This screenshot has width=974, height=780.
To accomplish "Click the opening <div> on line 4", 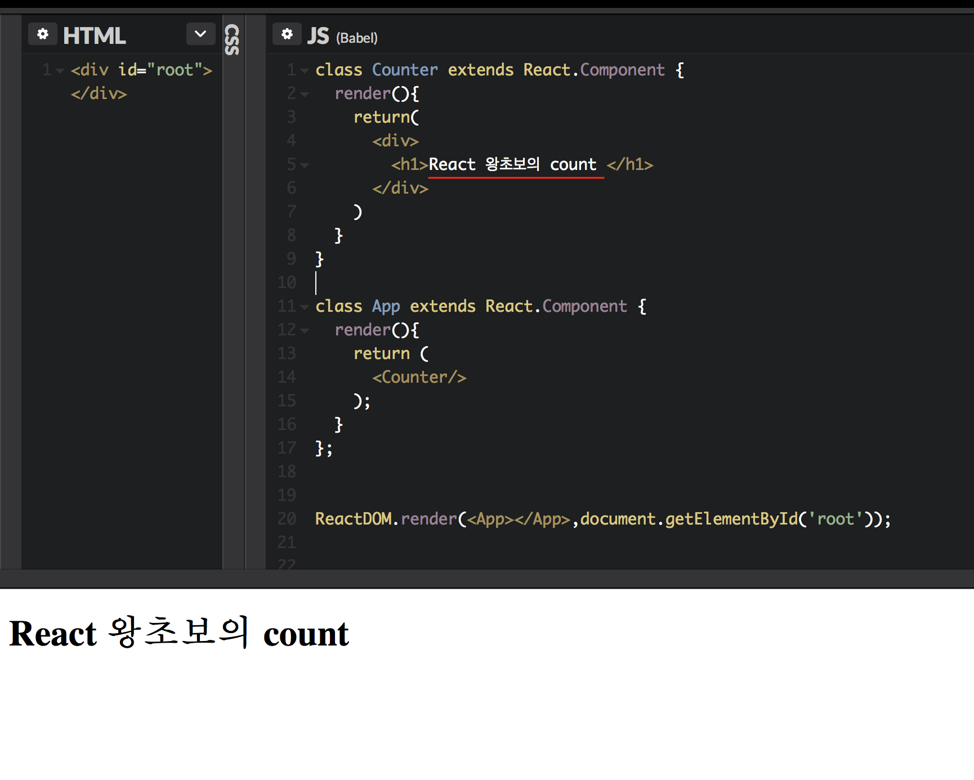I will coord(395,141).
